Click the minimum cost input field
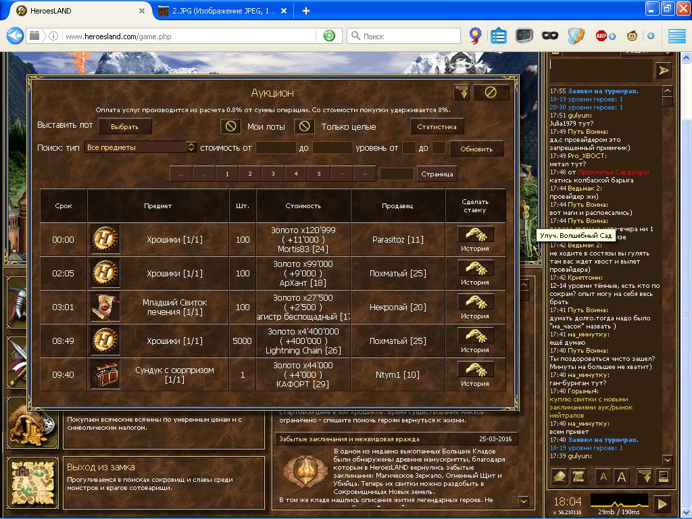This screenshot has width=692, height=519. pyautogui.click(x=276, y=147)
